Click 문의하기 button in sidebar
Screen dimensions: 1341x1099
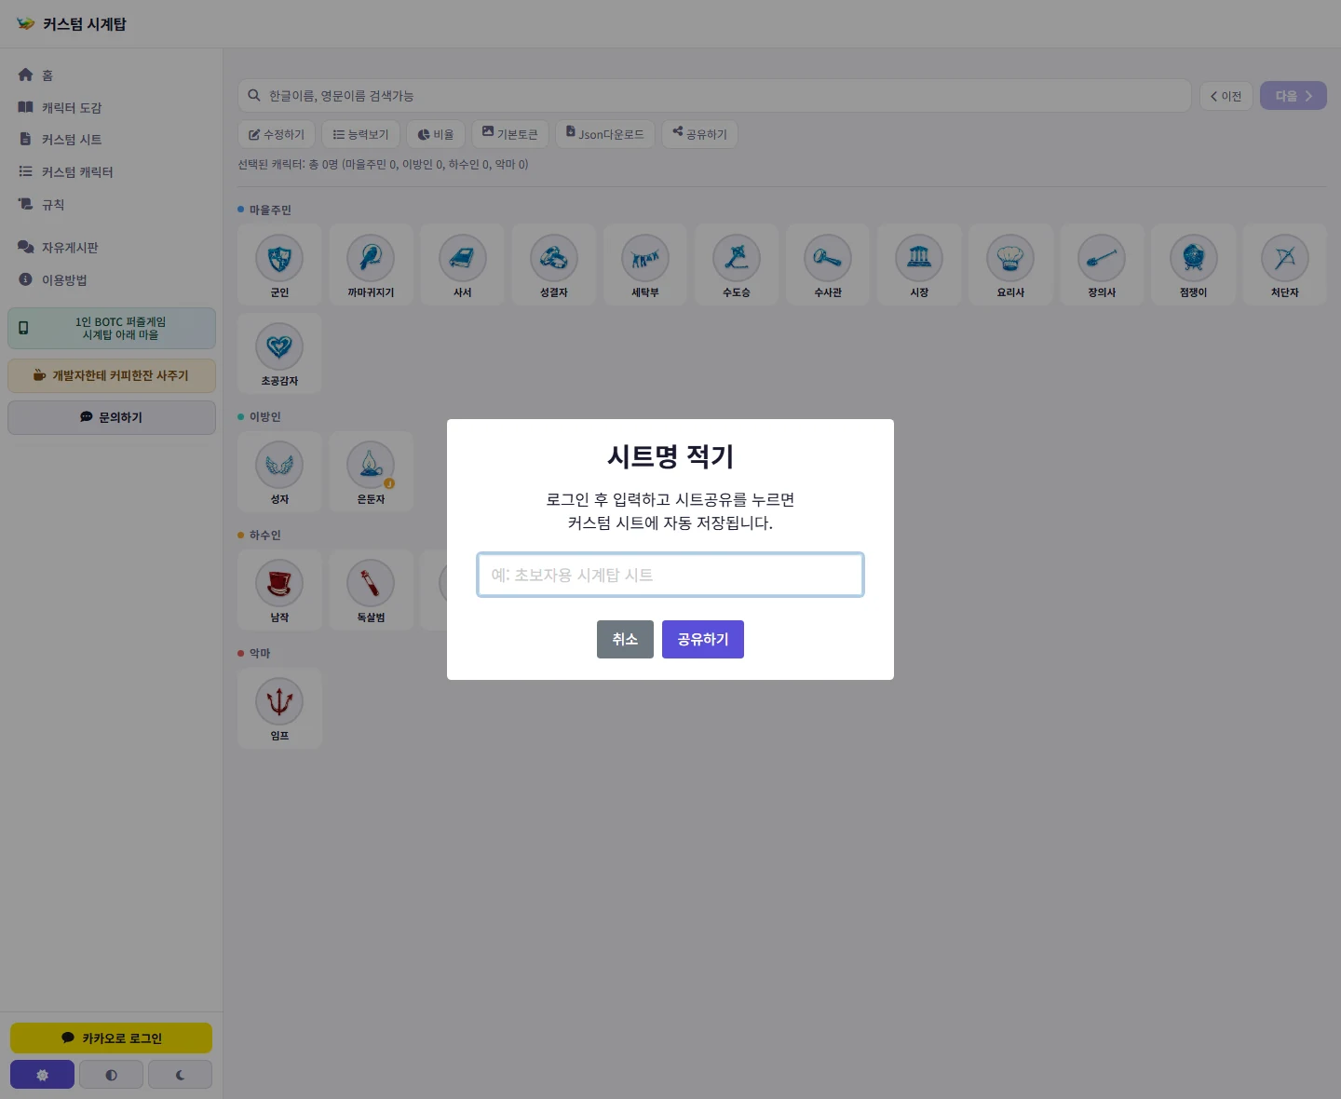[112, 417]
